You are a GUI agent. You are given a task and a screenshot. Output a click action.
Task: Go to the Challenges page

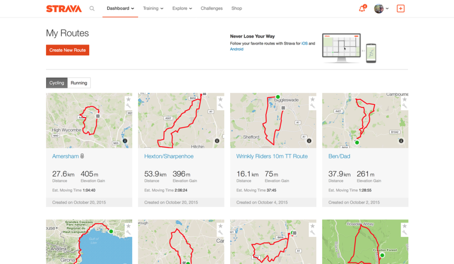pos(211,8)
